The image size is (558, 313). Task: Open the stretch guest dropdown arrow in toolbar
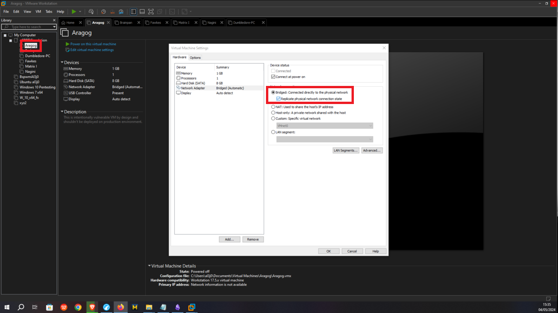[x=191, y=11]
